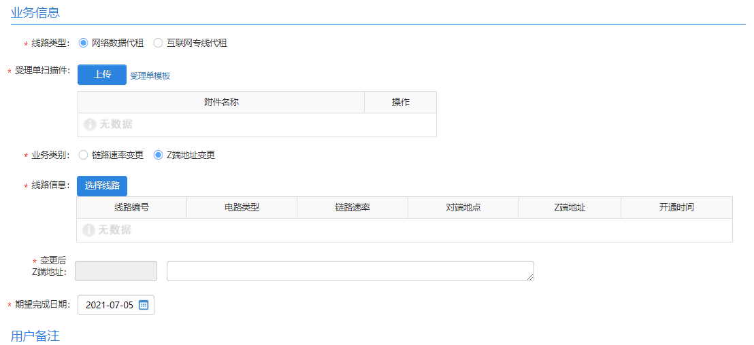Open the calendar icon in date field
Viewport: 754px width, 345px height.
pos(144,305)
